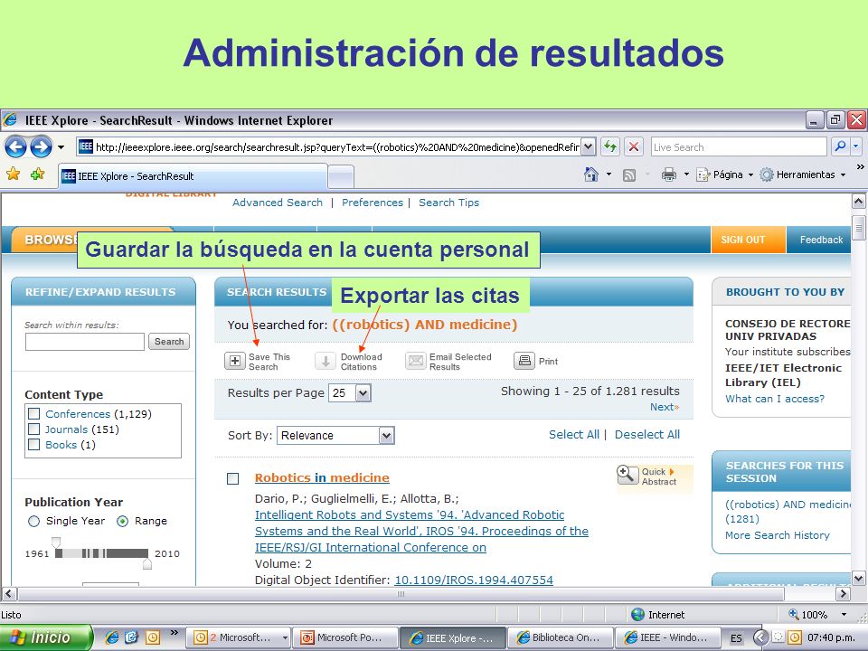Click the Deselect All link
The image size is (868, 651).
(647, 435)
